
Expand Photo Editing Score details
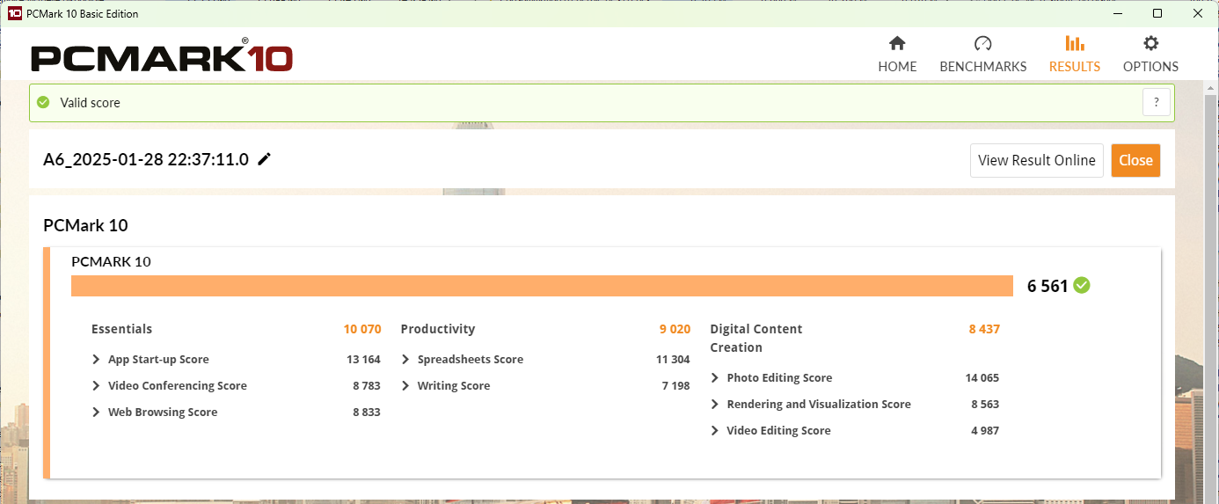715,378
